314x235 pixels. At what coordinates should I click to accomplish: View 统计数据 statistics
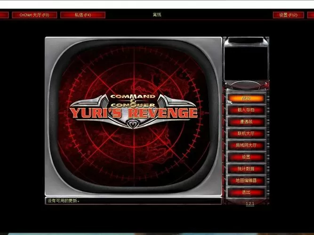(246, 169)
